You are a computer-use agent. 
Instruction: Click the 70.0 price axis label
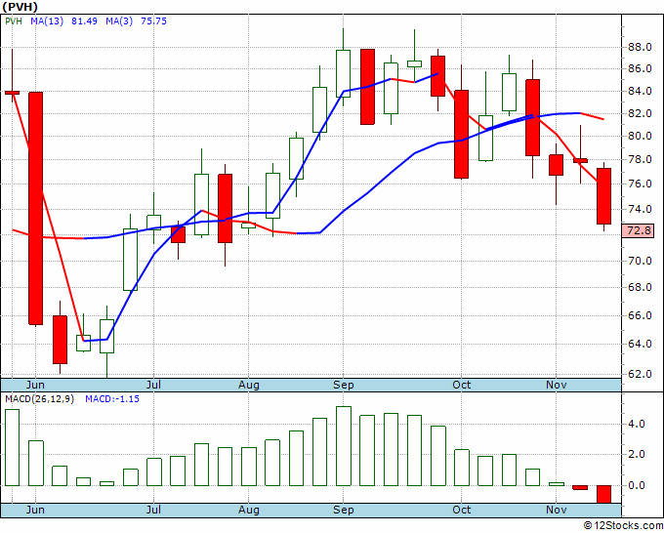pos(640,261)
